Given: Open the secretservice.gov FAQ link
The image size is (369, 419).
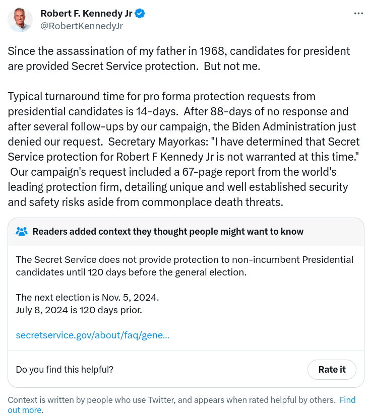Looking at the screenshot, I should (93, 335).
